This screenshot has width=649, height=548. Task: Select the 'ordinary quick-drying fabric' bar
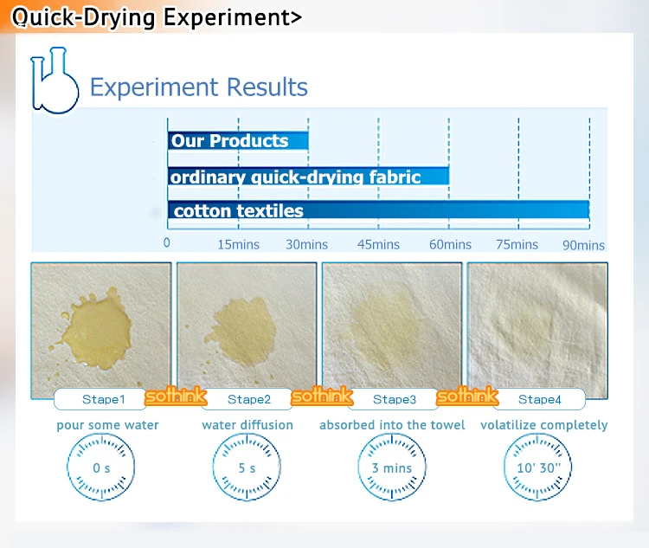point(308,177)
